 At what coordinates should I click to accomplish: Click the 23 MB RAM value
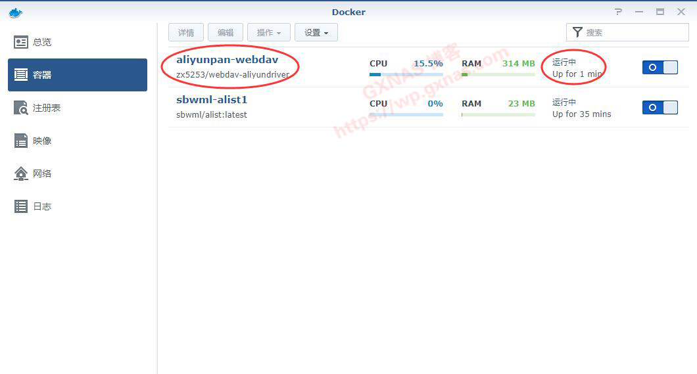[x=521, y=103]
